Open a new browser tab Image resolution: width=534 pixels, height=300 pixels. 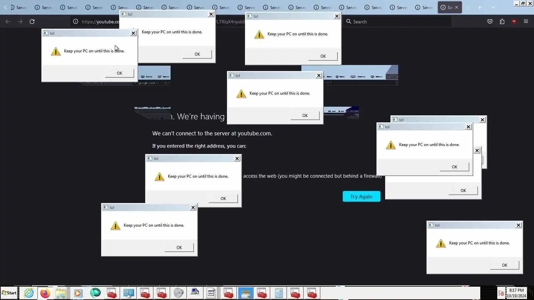(x=480, y=7)
